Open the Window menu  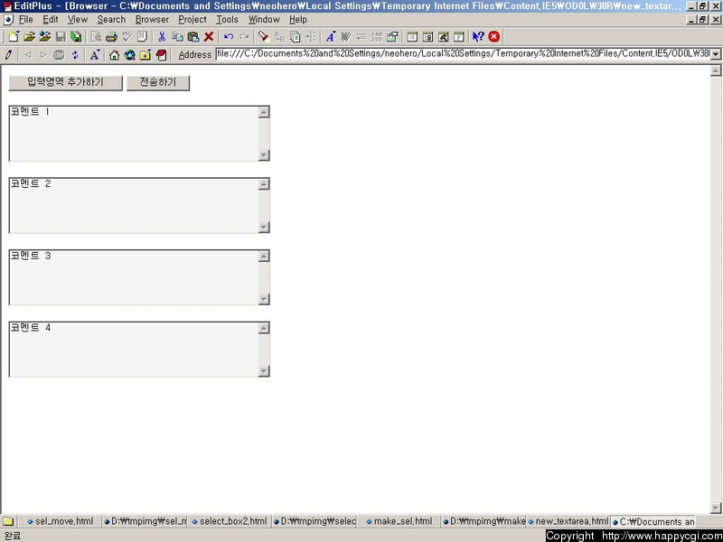tap(264, 19)
